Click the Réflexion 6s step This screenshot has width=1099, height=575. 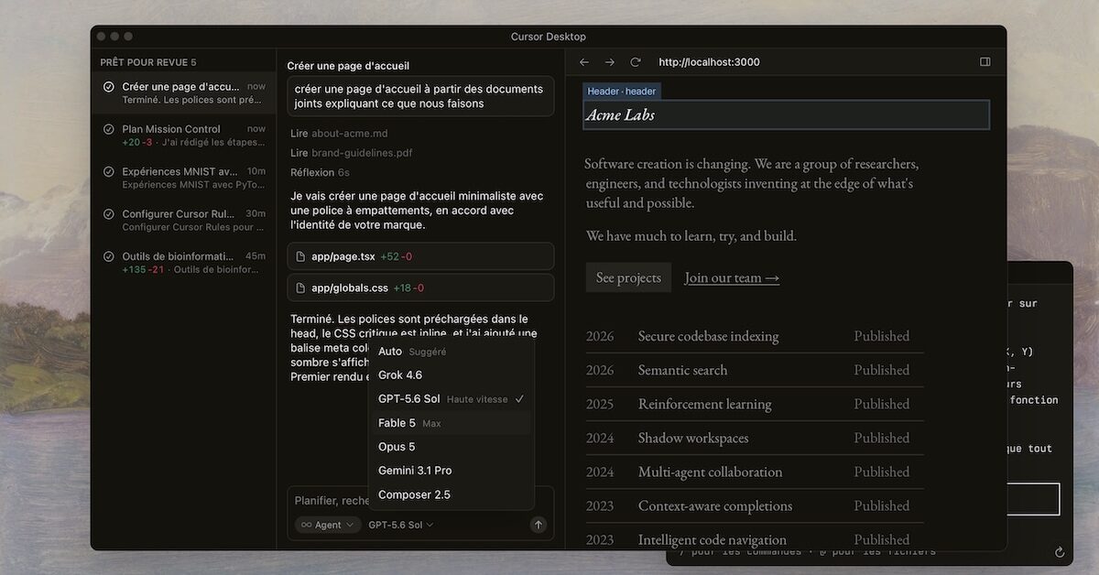(x=320, y=172)
